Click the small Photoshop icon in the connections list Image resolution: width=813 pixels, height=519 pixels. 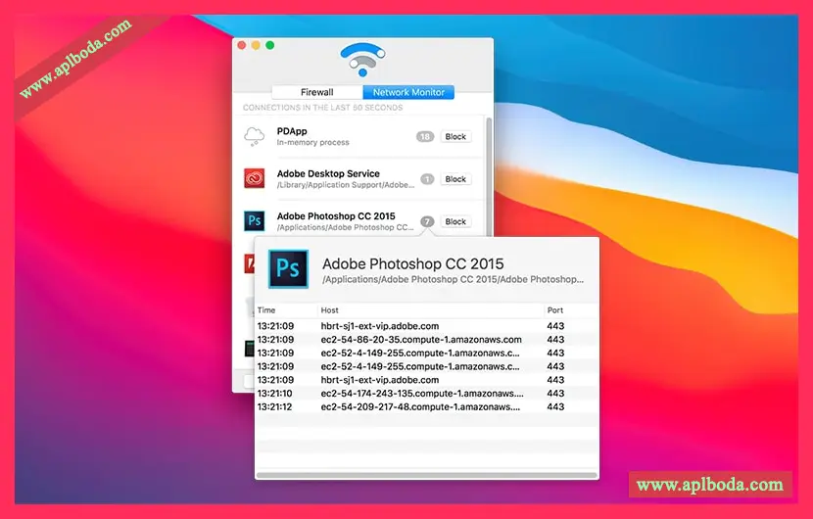255,221
